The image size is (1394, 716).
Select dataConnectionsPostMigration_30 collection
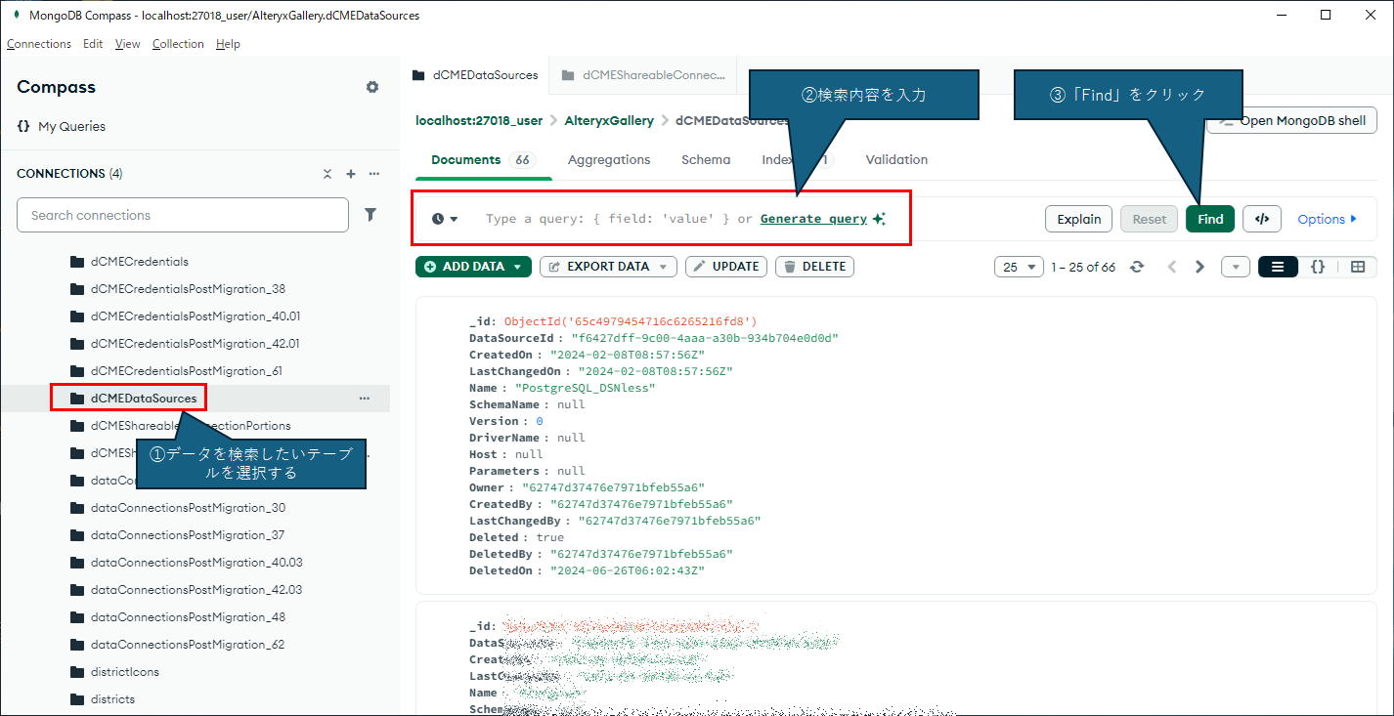188,508
